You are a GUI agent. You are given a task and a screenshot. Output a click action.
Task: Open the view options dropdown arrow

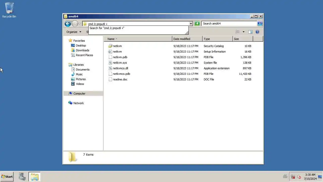pyautogui.click(x=244, y=32)
